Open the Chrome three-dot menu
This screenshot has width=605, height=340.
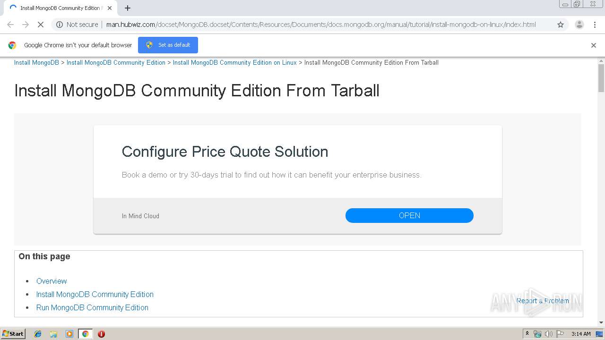pyautogui.click(x=595, y=25)
